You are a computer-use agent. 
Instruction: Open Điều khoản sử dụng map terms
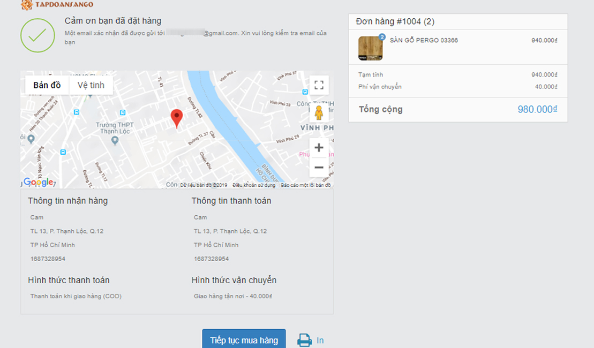[x=254, y=185]
